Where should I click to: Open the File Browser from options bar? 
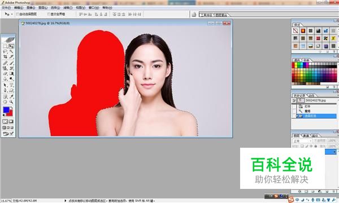[194, 14]
